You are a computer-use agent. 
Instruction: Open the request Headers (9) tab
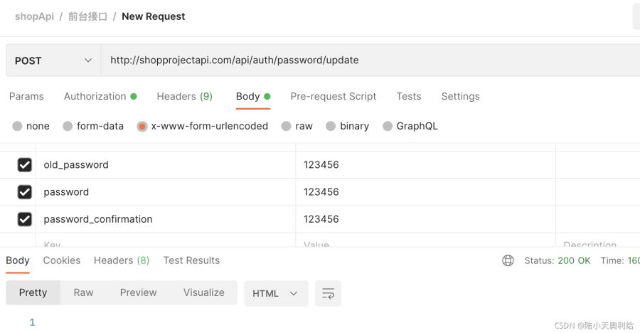pos(184,96)
